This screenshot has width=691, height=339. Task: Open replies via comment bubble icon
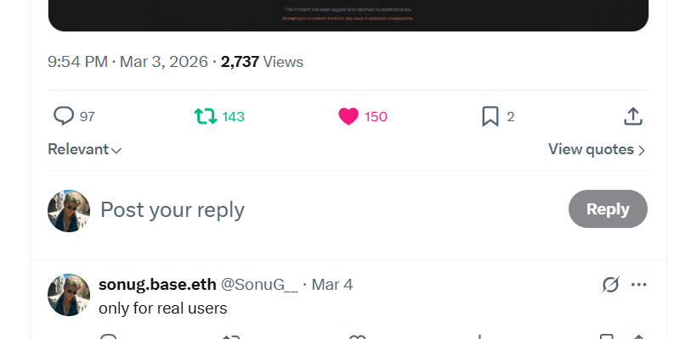[x=64, y=116]
